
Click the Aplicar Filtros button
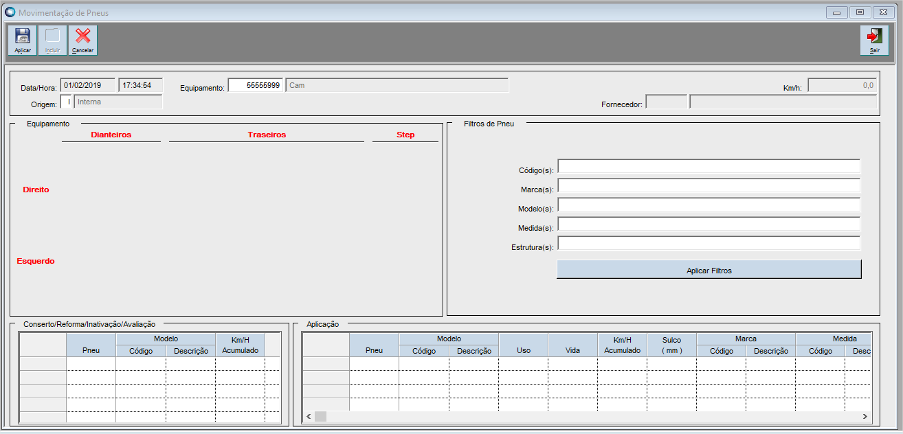[709, 270]
